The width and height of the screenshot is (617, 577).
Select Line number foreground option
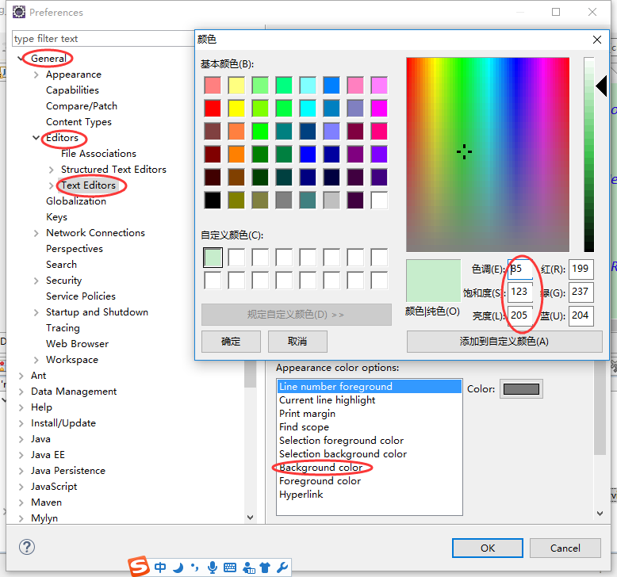click(369, 387)
